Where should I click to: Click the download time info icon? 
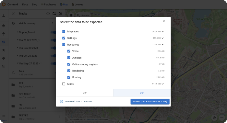coord(62,101)
